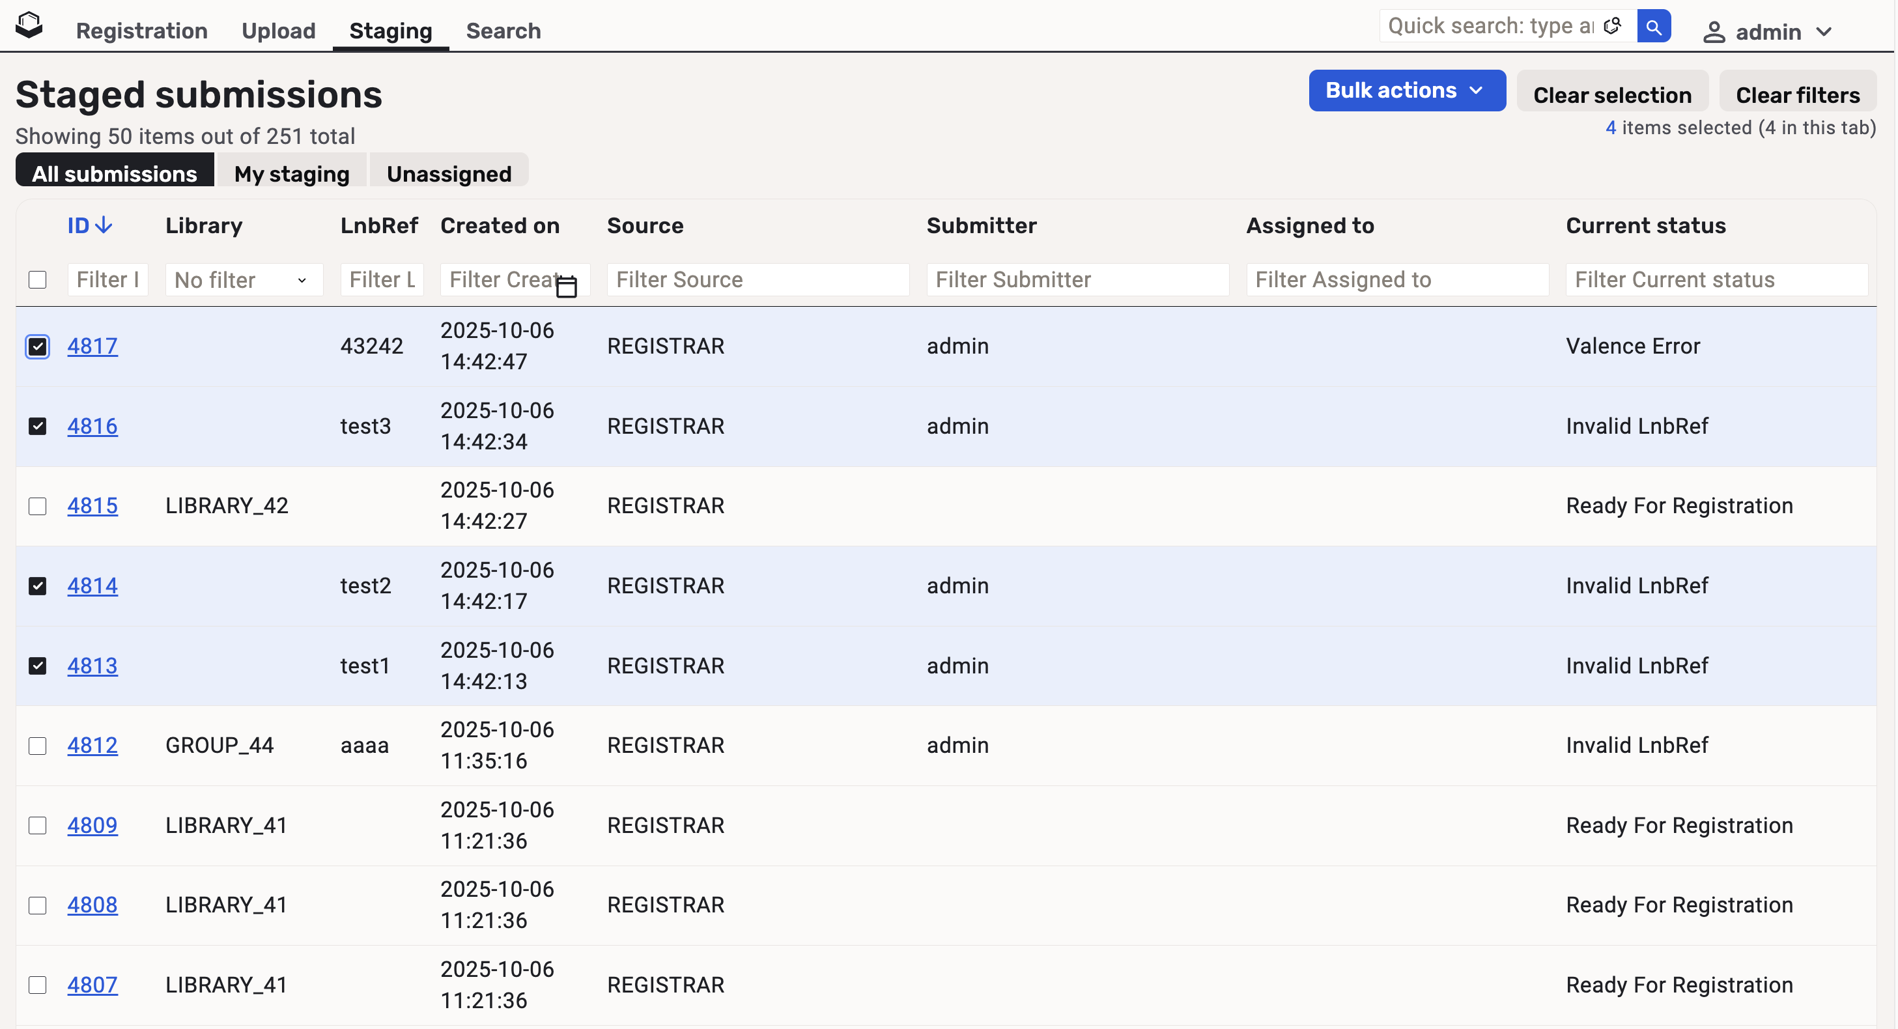Viewport: 1898px width, 1029px height.
Task: Open the Created on calendar picker
Action: [x=566, y=287]
